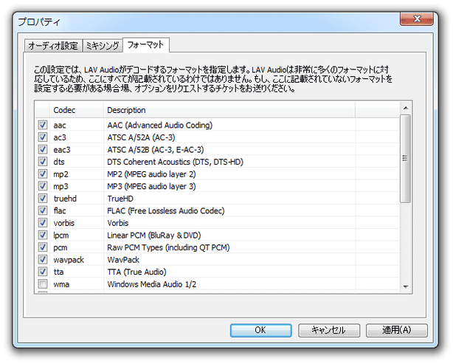Click the 'lpcm' codec name
The image size is (453, 364).
61,236
